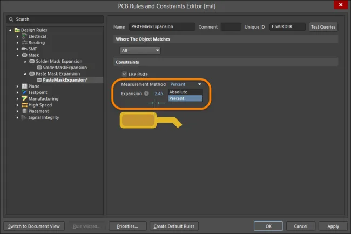This screenshot has width=351, height=234.
Task: Expand the High Speed rules node
Action: tap(17, 105)
